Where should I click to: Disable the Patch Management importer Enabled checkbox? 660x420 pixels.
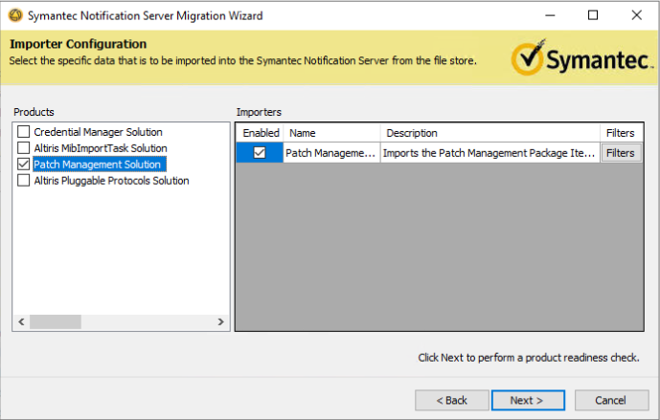260,153
